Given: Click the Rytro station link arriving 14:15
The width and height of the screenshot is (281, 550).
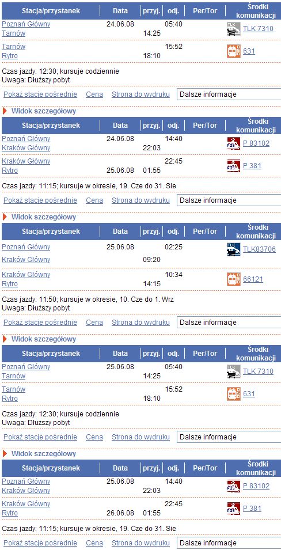Looking at the screenshot, I should click(x=10, y=284).
